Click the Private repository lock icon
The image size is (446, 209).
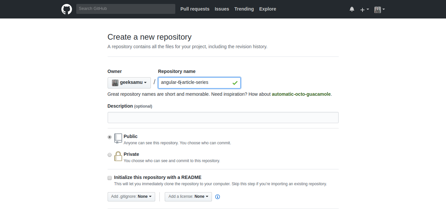pyautogui.click(x=118, y=156)
